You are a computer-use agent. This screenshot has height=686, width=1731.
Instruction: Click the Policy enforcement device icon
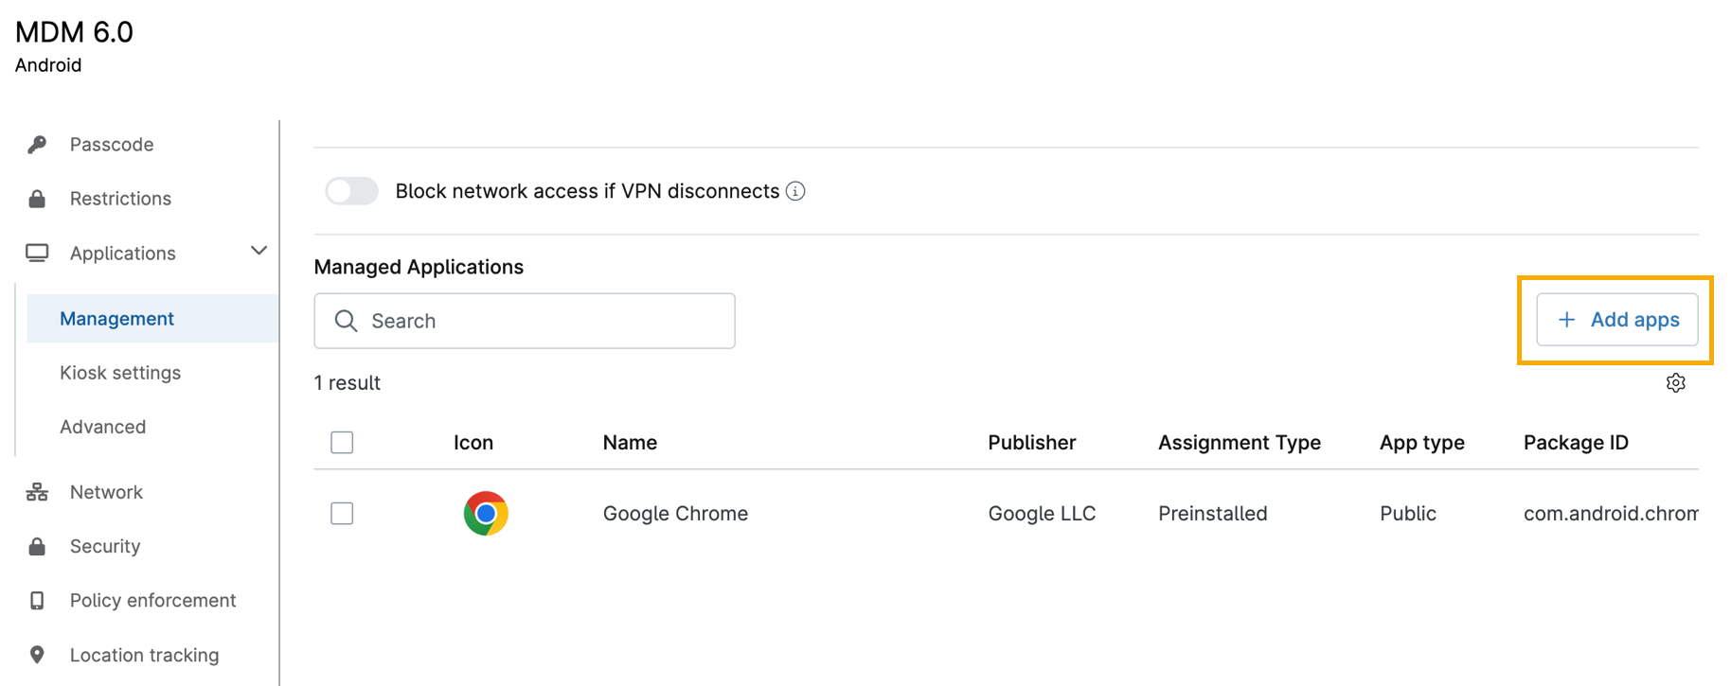coord(37,601)
